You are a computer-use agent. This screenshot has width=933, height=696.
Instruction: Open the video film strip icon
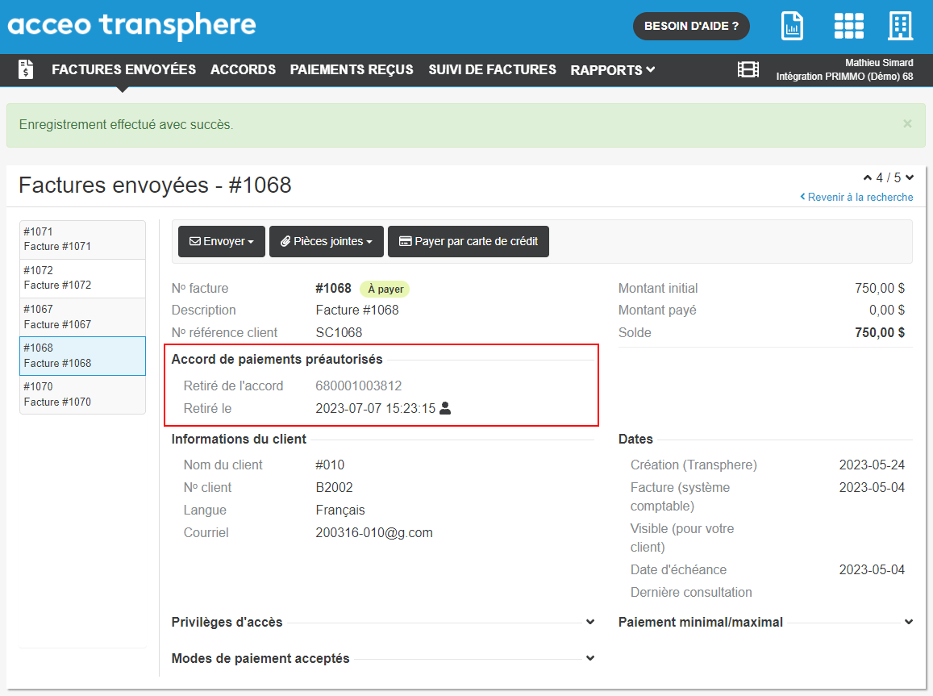(748, 70)
